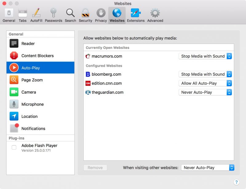246x189 pixels.
Task: Open the 'When visiting other websites' dropdown
Action: tap(208, 168)
